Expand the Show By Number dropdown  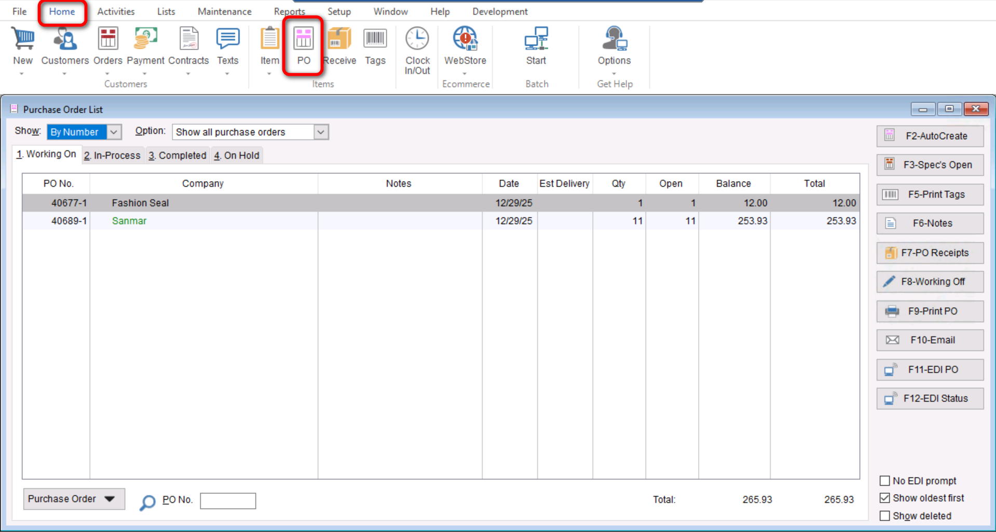tap(114, 132)
